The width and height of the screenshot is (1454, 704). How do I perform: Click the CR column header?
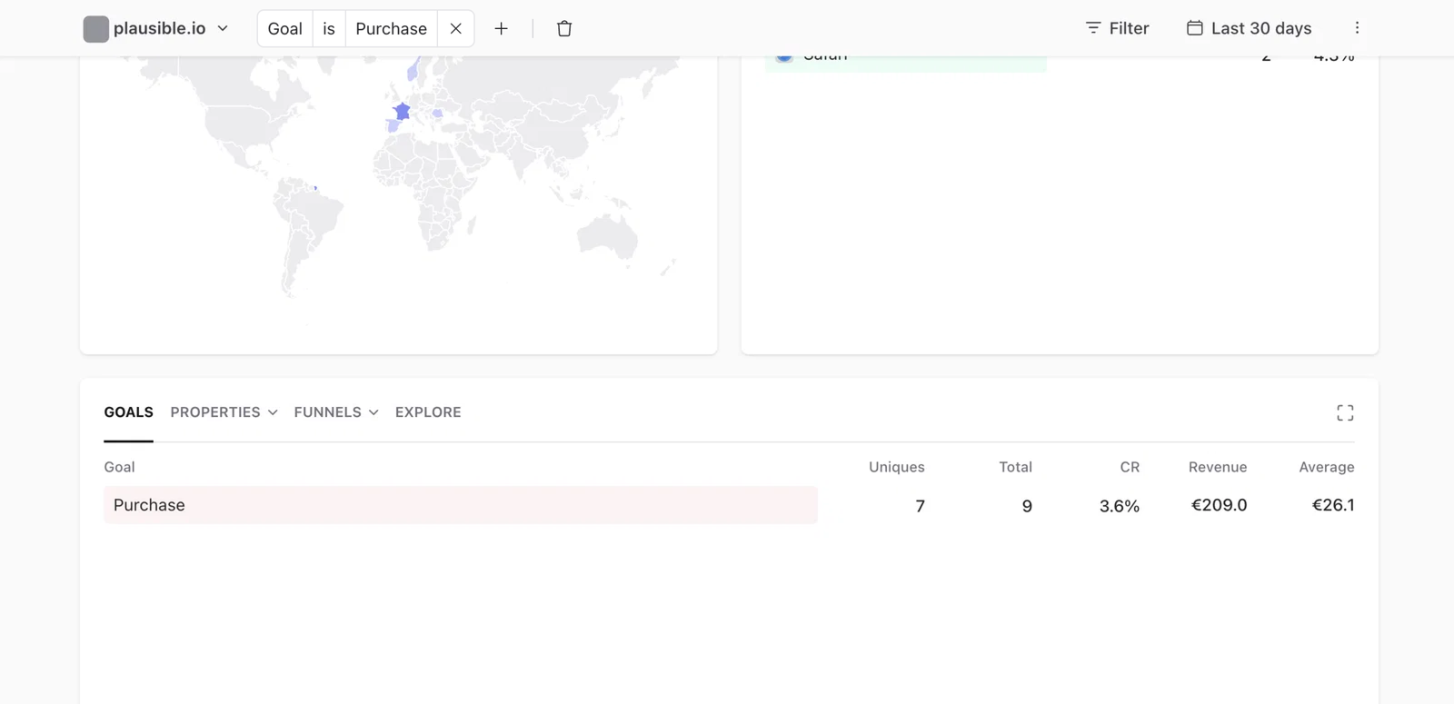[1130, 467]
